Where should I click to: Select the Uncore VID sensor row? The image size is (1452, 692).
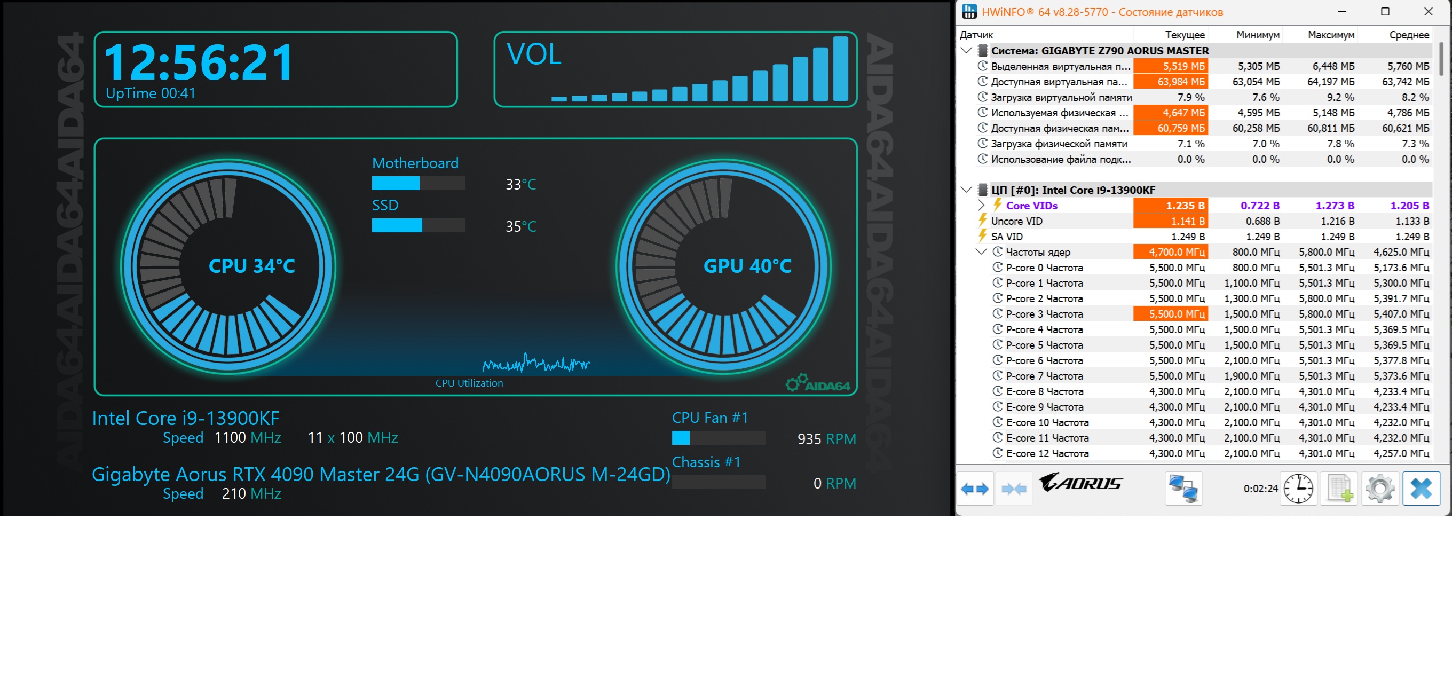click(x=1016, y=221)
